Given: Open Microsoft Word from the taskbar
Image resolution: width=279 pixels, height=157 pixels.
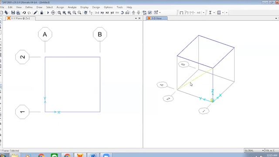Looking at the screenshot, I should point(93,155).
